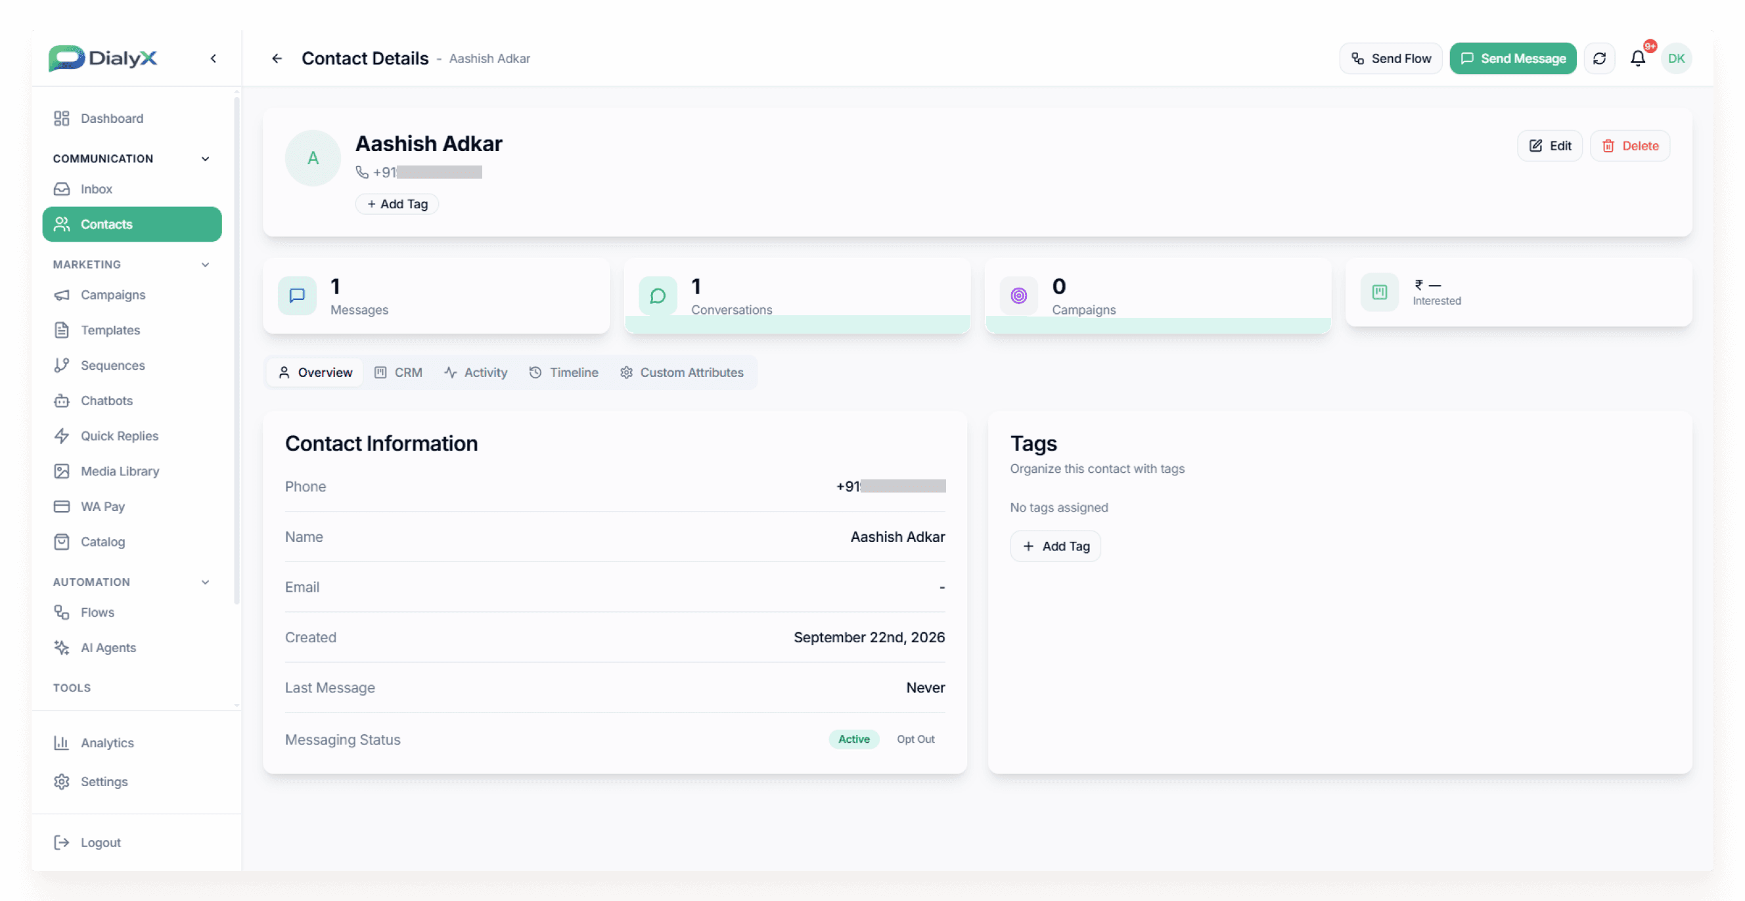Click the Messages stat icon
This screenshot has height=901, width=1745.
pyautogui.click(x=297, y=295)
